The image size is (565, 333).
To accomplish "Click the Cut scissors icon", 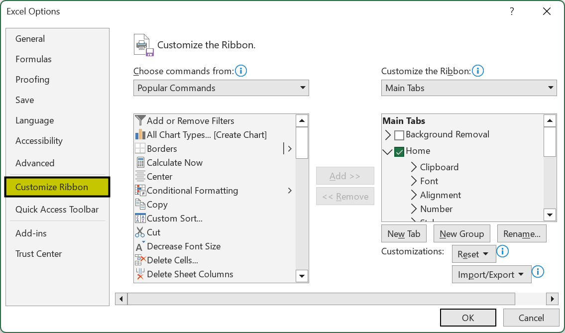I will tap(140, 232).
